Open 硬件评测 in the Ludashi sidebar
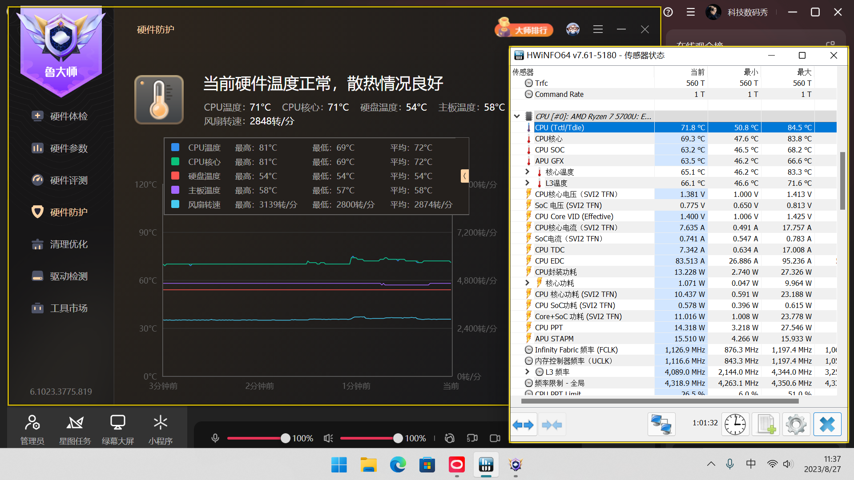Viewport: 854px width, 480px height. pyautogui.click(x=60, y=180)
